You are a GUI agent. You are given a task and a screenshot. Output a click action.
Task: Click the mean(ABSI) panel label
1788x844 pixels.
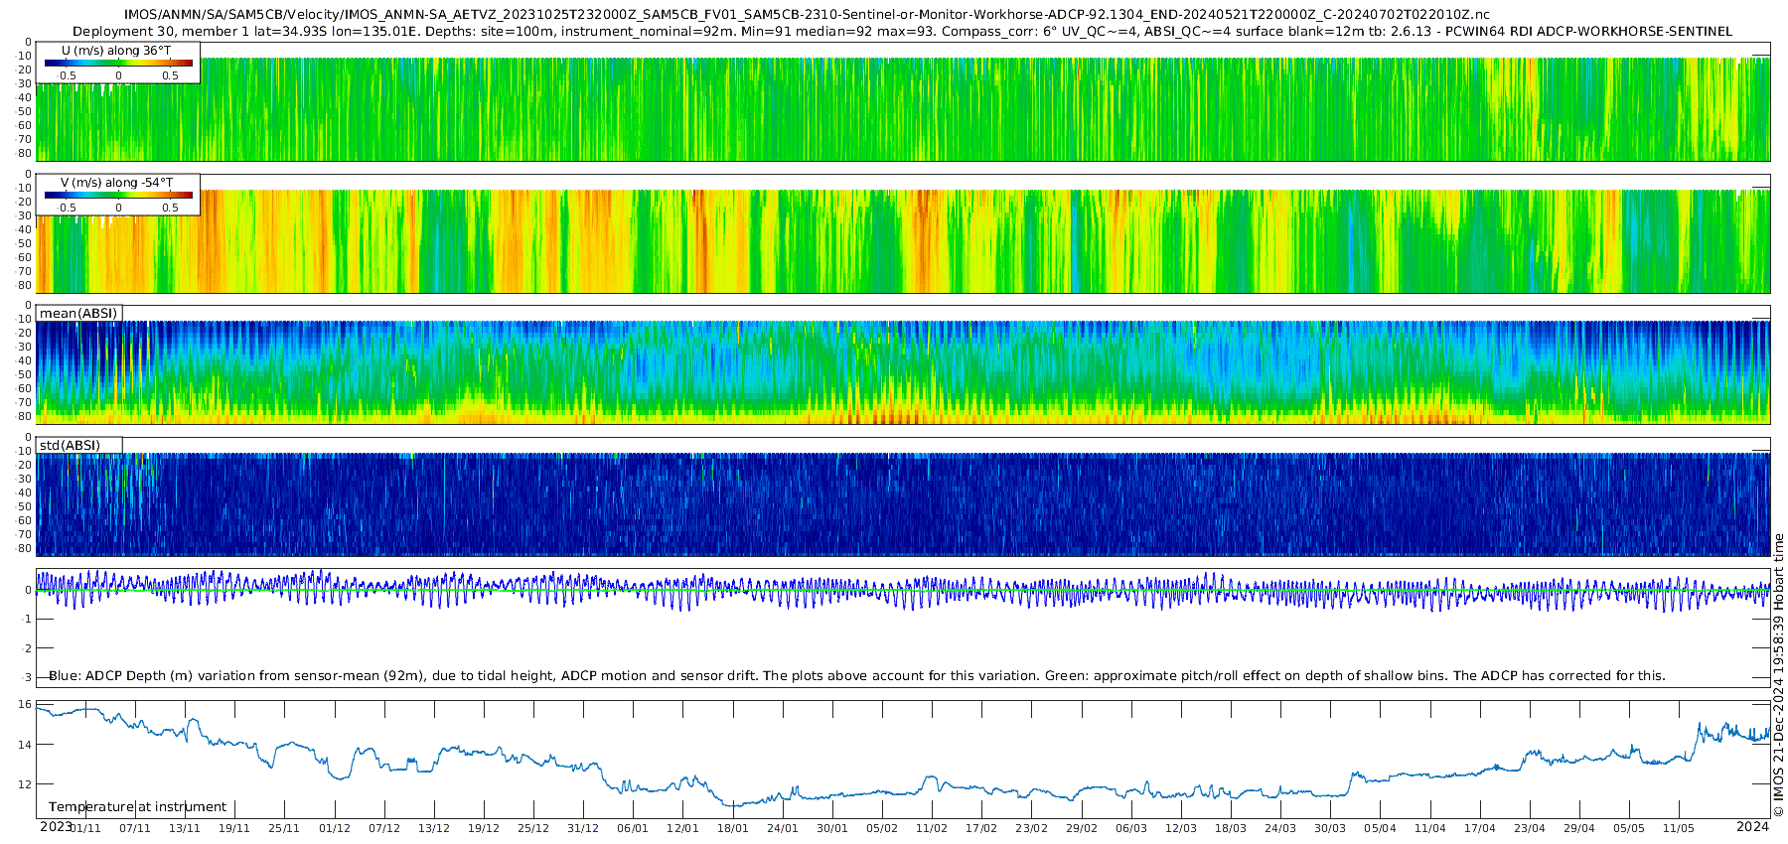click(78, 313)
